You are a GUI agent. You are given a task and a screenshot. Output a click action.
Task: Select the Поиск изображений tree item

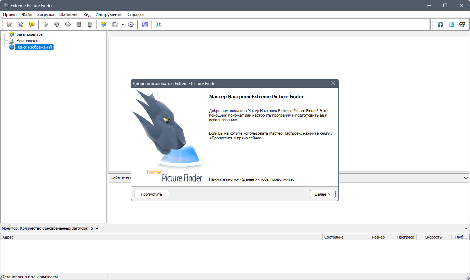[34, 47]
